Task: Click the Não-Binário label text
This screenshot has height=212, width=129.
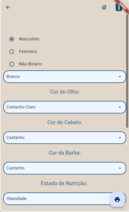Action: coord(31,64)
